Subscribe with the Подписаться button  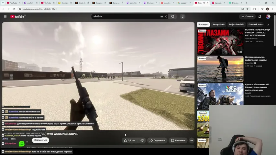pos(40,140)
